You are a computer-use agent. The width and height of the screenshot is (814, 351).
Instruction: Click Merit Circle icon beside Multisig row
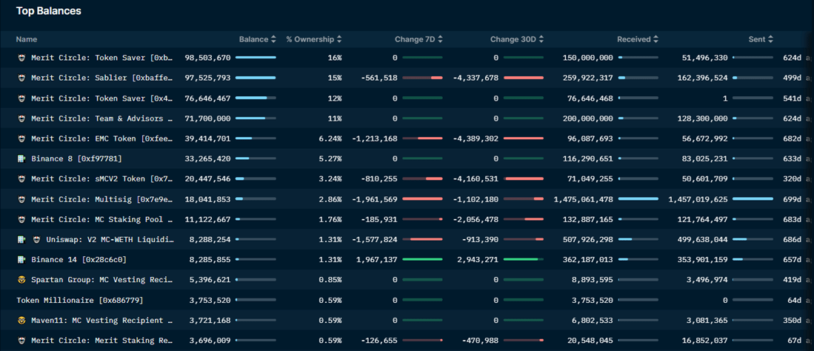pyautogui.click(x=21, y=199)
